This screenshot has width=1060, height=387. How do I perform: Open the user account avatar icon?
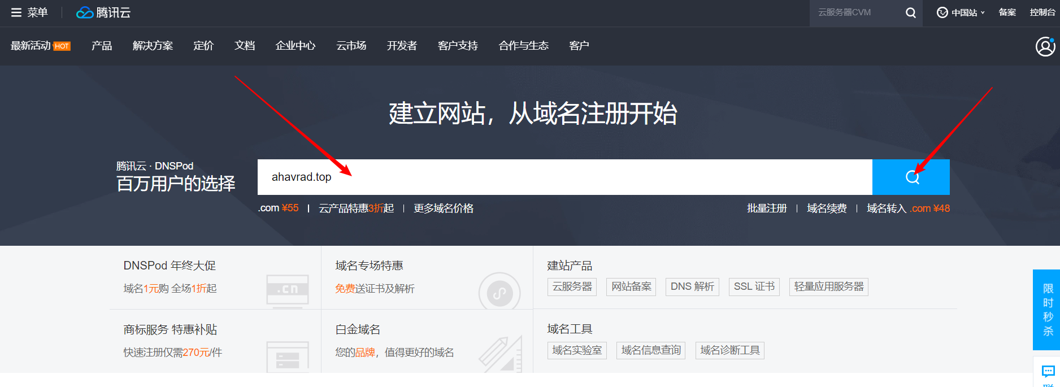pos(1045,46)
